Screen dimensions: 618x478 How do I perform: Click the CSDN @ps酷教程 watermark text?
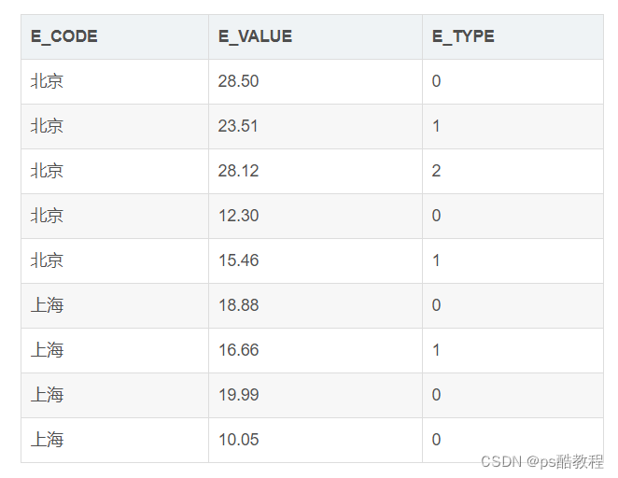(x=541, y=461)
